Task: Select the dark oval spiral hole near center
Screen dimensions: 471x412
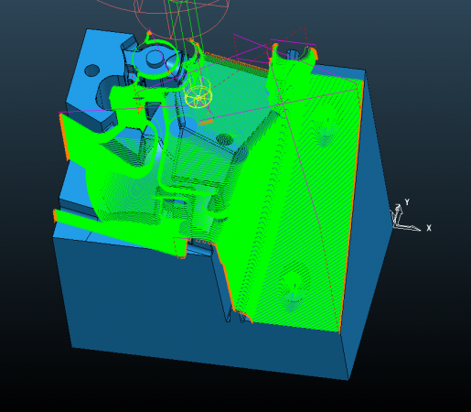Action: pos(225,139)
